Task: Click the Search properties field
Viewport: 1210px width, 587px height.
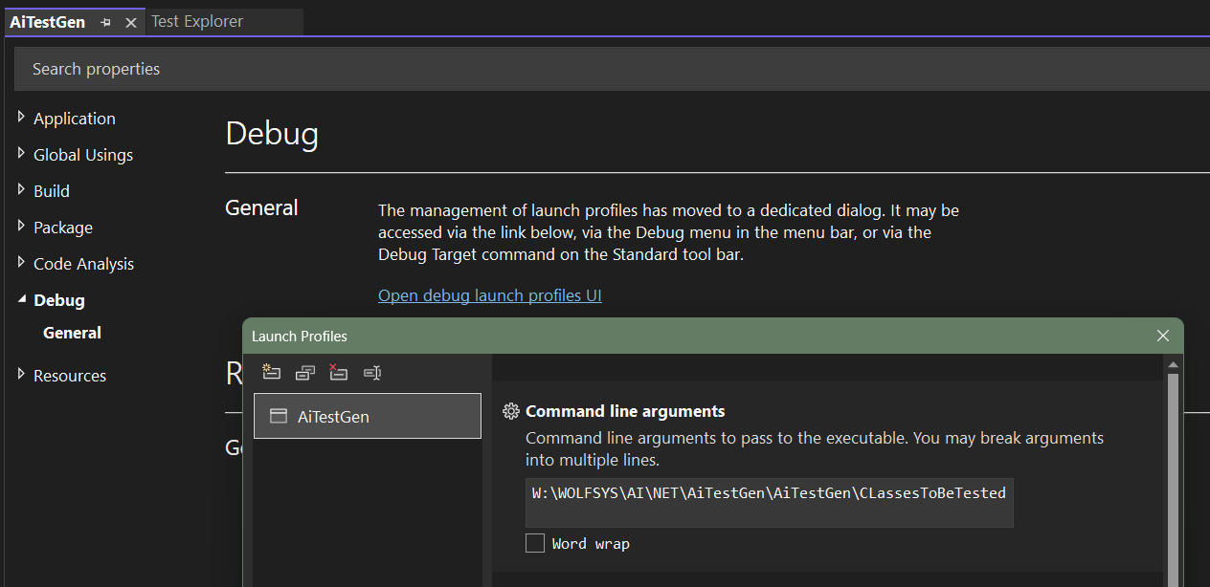Action: (574, 69)
